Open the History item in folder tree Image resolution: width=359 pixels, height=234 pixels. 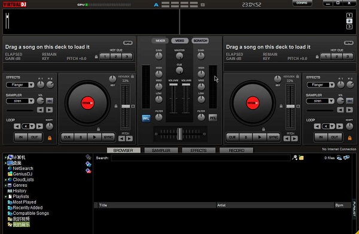pyautogui.click(x=17, y=191)
